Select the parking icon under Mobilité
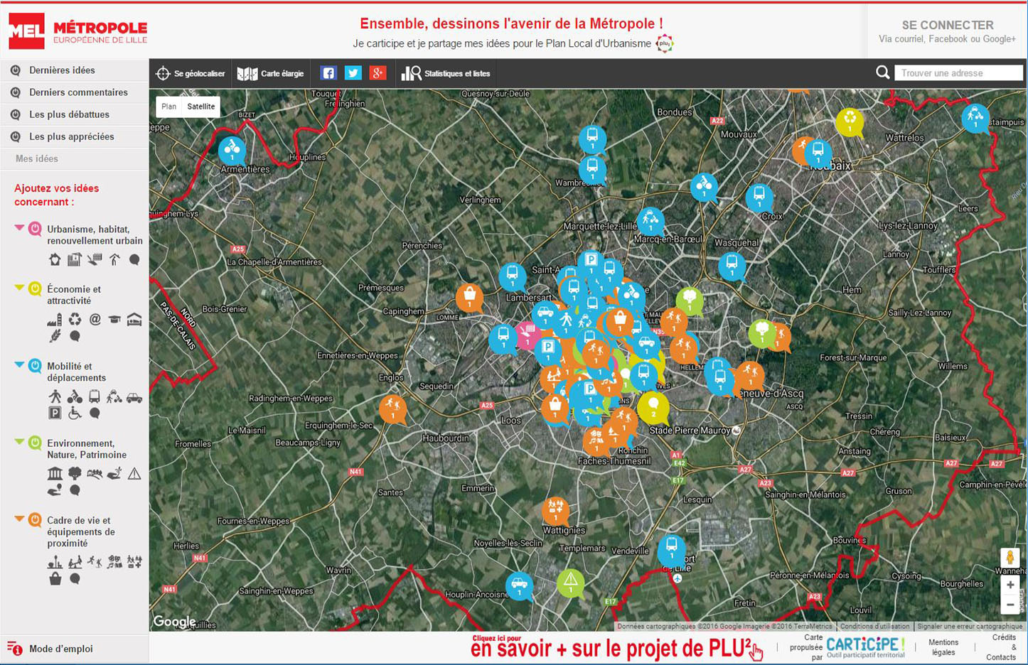 pyautogui.click(x=55, y=413)
